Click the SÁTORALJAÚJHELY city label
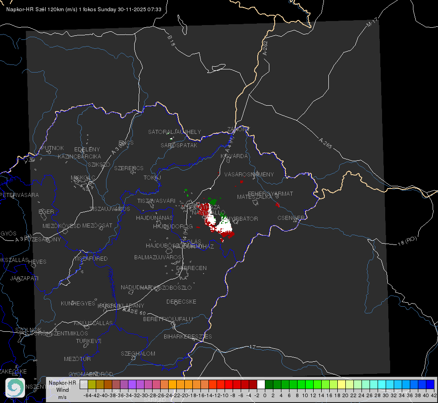 click(174, 132)
